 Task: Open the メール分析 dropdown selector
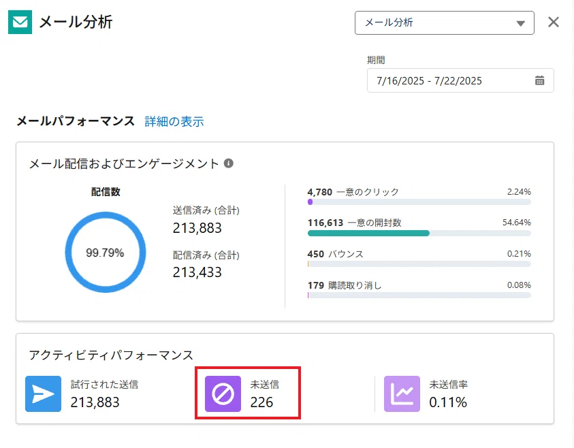(444, 22)
